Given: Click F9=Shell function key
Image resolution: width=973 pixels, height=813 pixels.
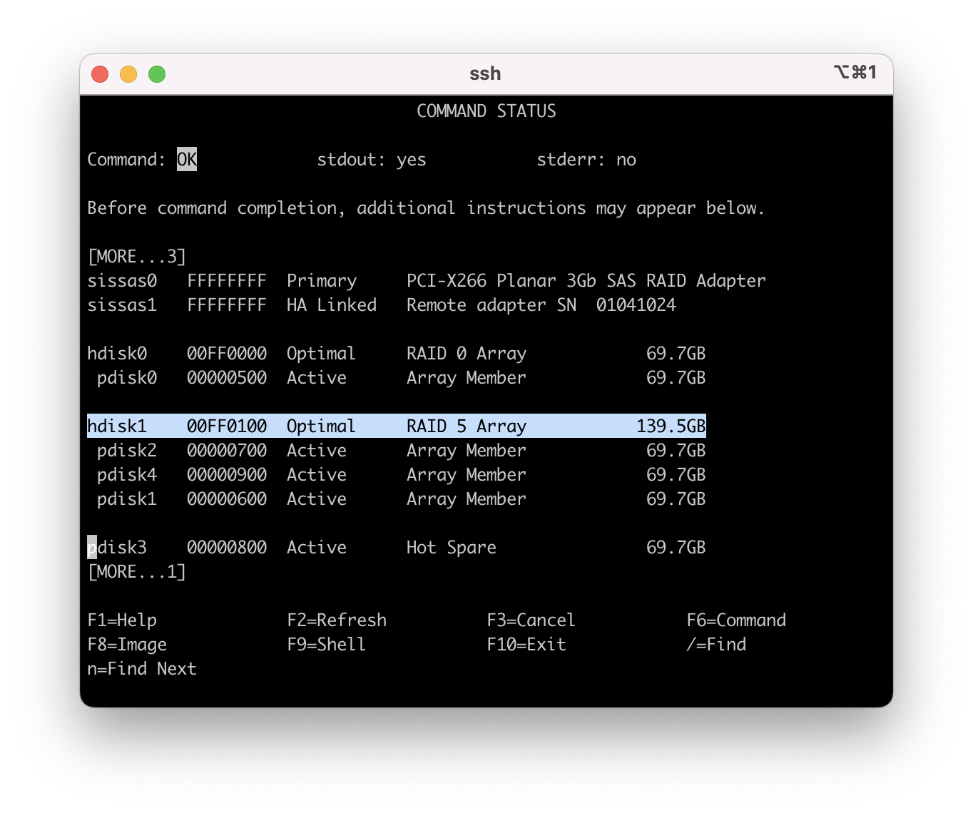Looking at the screenshot, I should coord(327,645).
